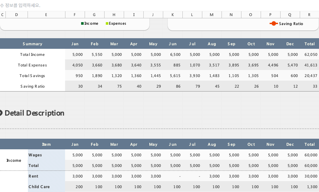Select column H header

[114, 15]
